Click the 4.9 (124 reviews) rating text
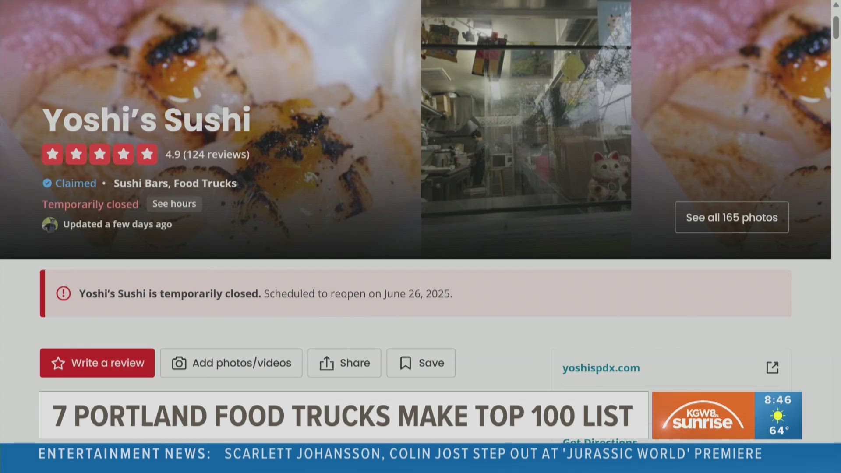Screen dimensions: 841x473 207,154
